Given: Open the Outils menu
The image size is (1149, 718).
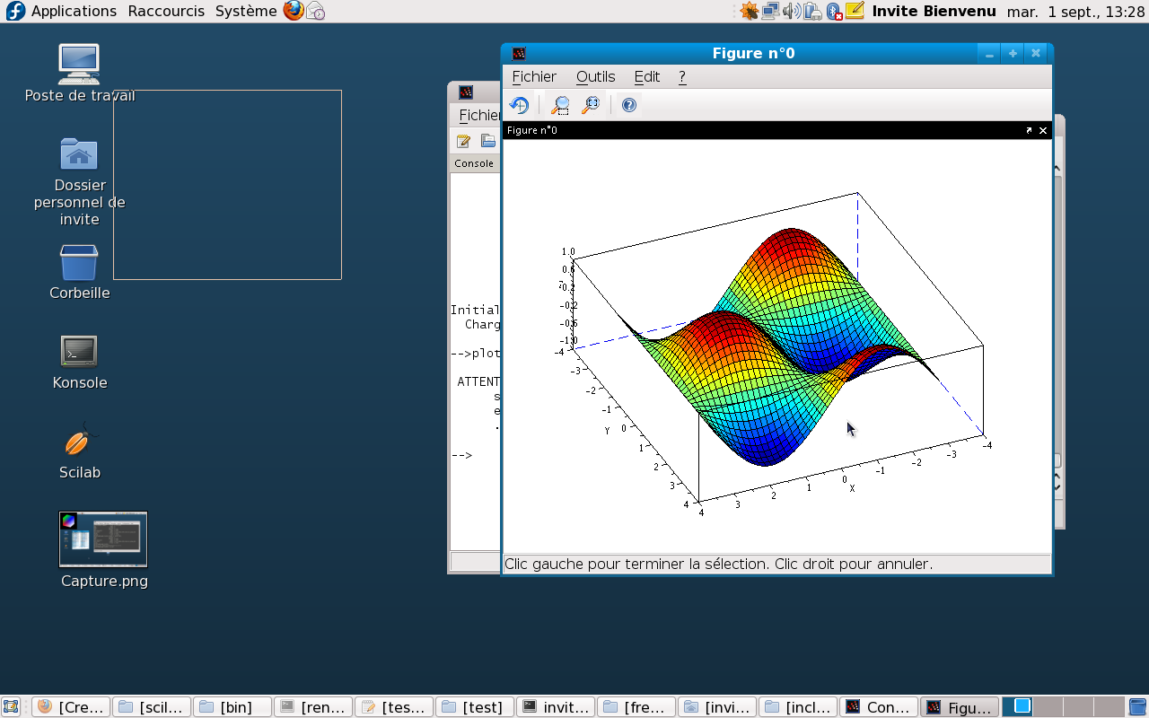Looking at the screenshot, I should (595, 76).
